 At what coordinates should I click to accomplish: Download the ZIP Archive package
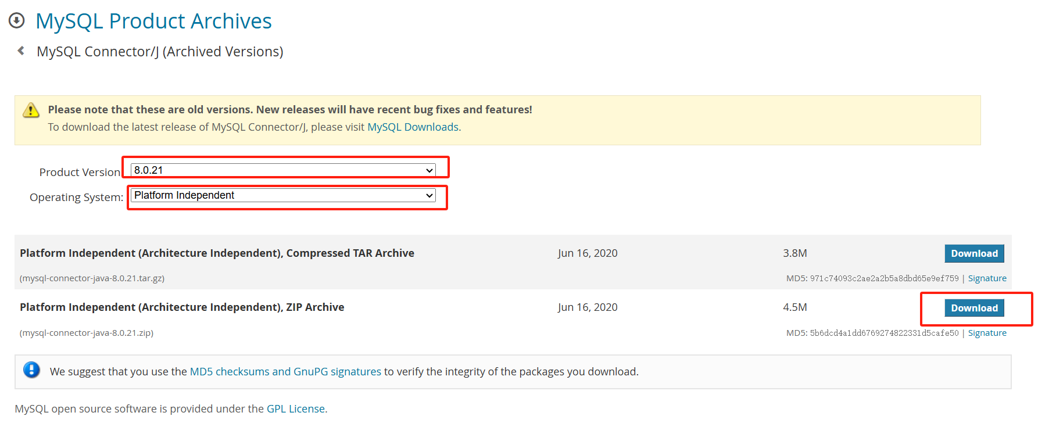point(974,308)
